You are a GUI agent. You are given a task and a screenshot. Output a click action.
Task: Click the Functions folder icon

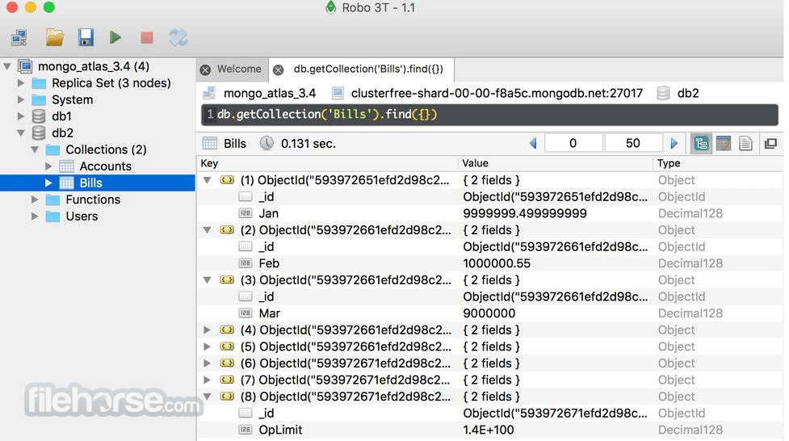point(52,199)
